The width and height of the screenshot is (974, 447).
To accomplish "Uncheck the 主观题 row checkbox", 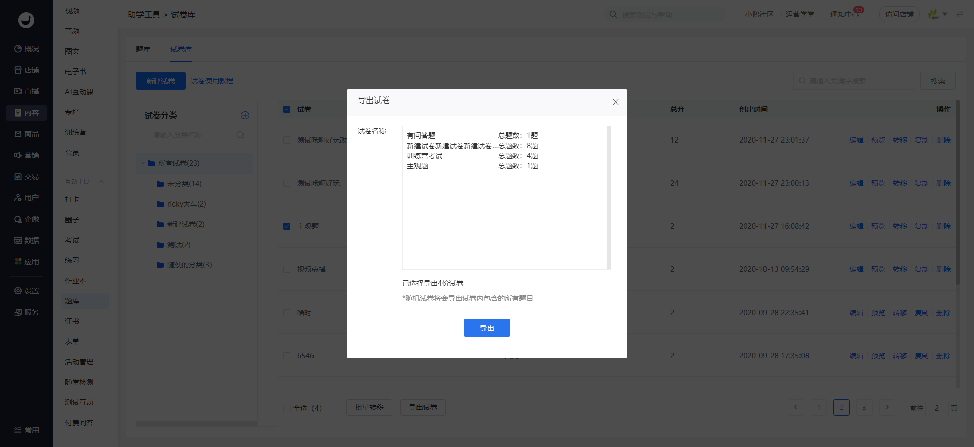I will click(x=287, y=226).
